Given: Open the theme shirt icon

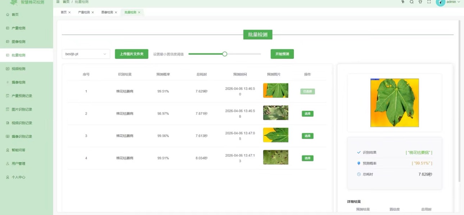Looking at the screenshot, I should click(420, 2).
